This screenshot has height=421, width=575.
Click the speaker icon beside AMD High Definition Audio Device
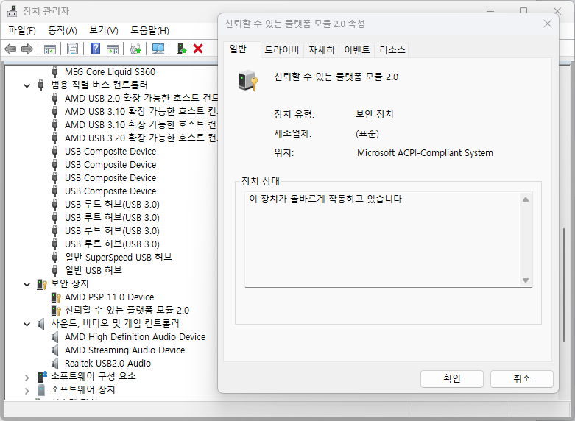(54, 337)
